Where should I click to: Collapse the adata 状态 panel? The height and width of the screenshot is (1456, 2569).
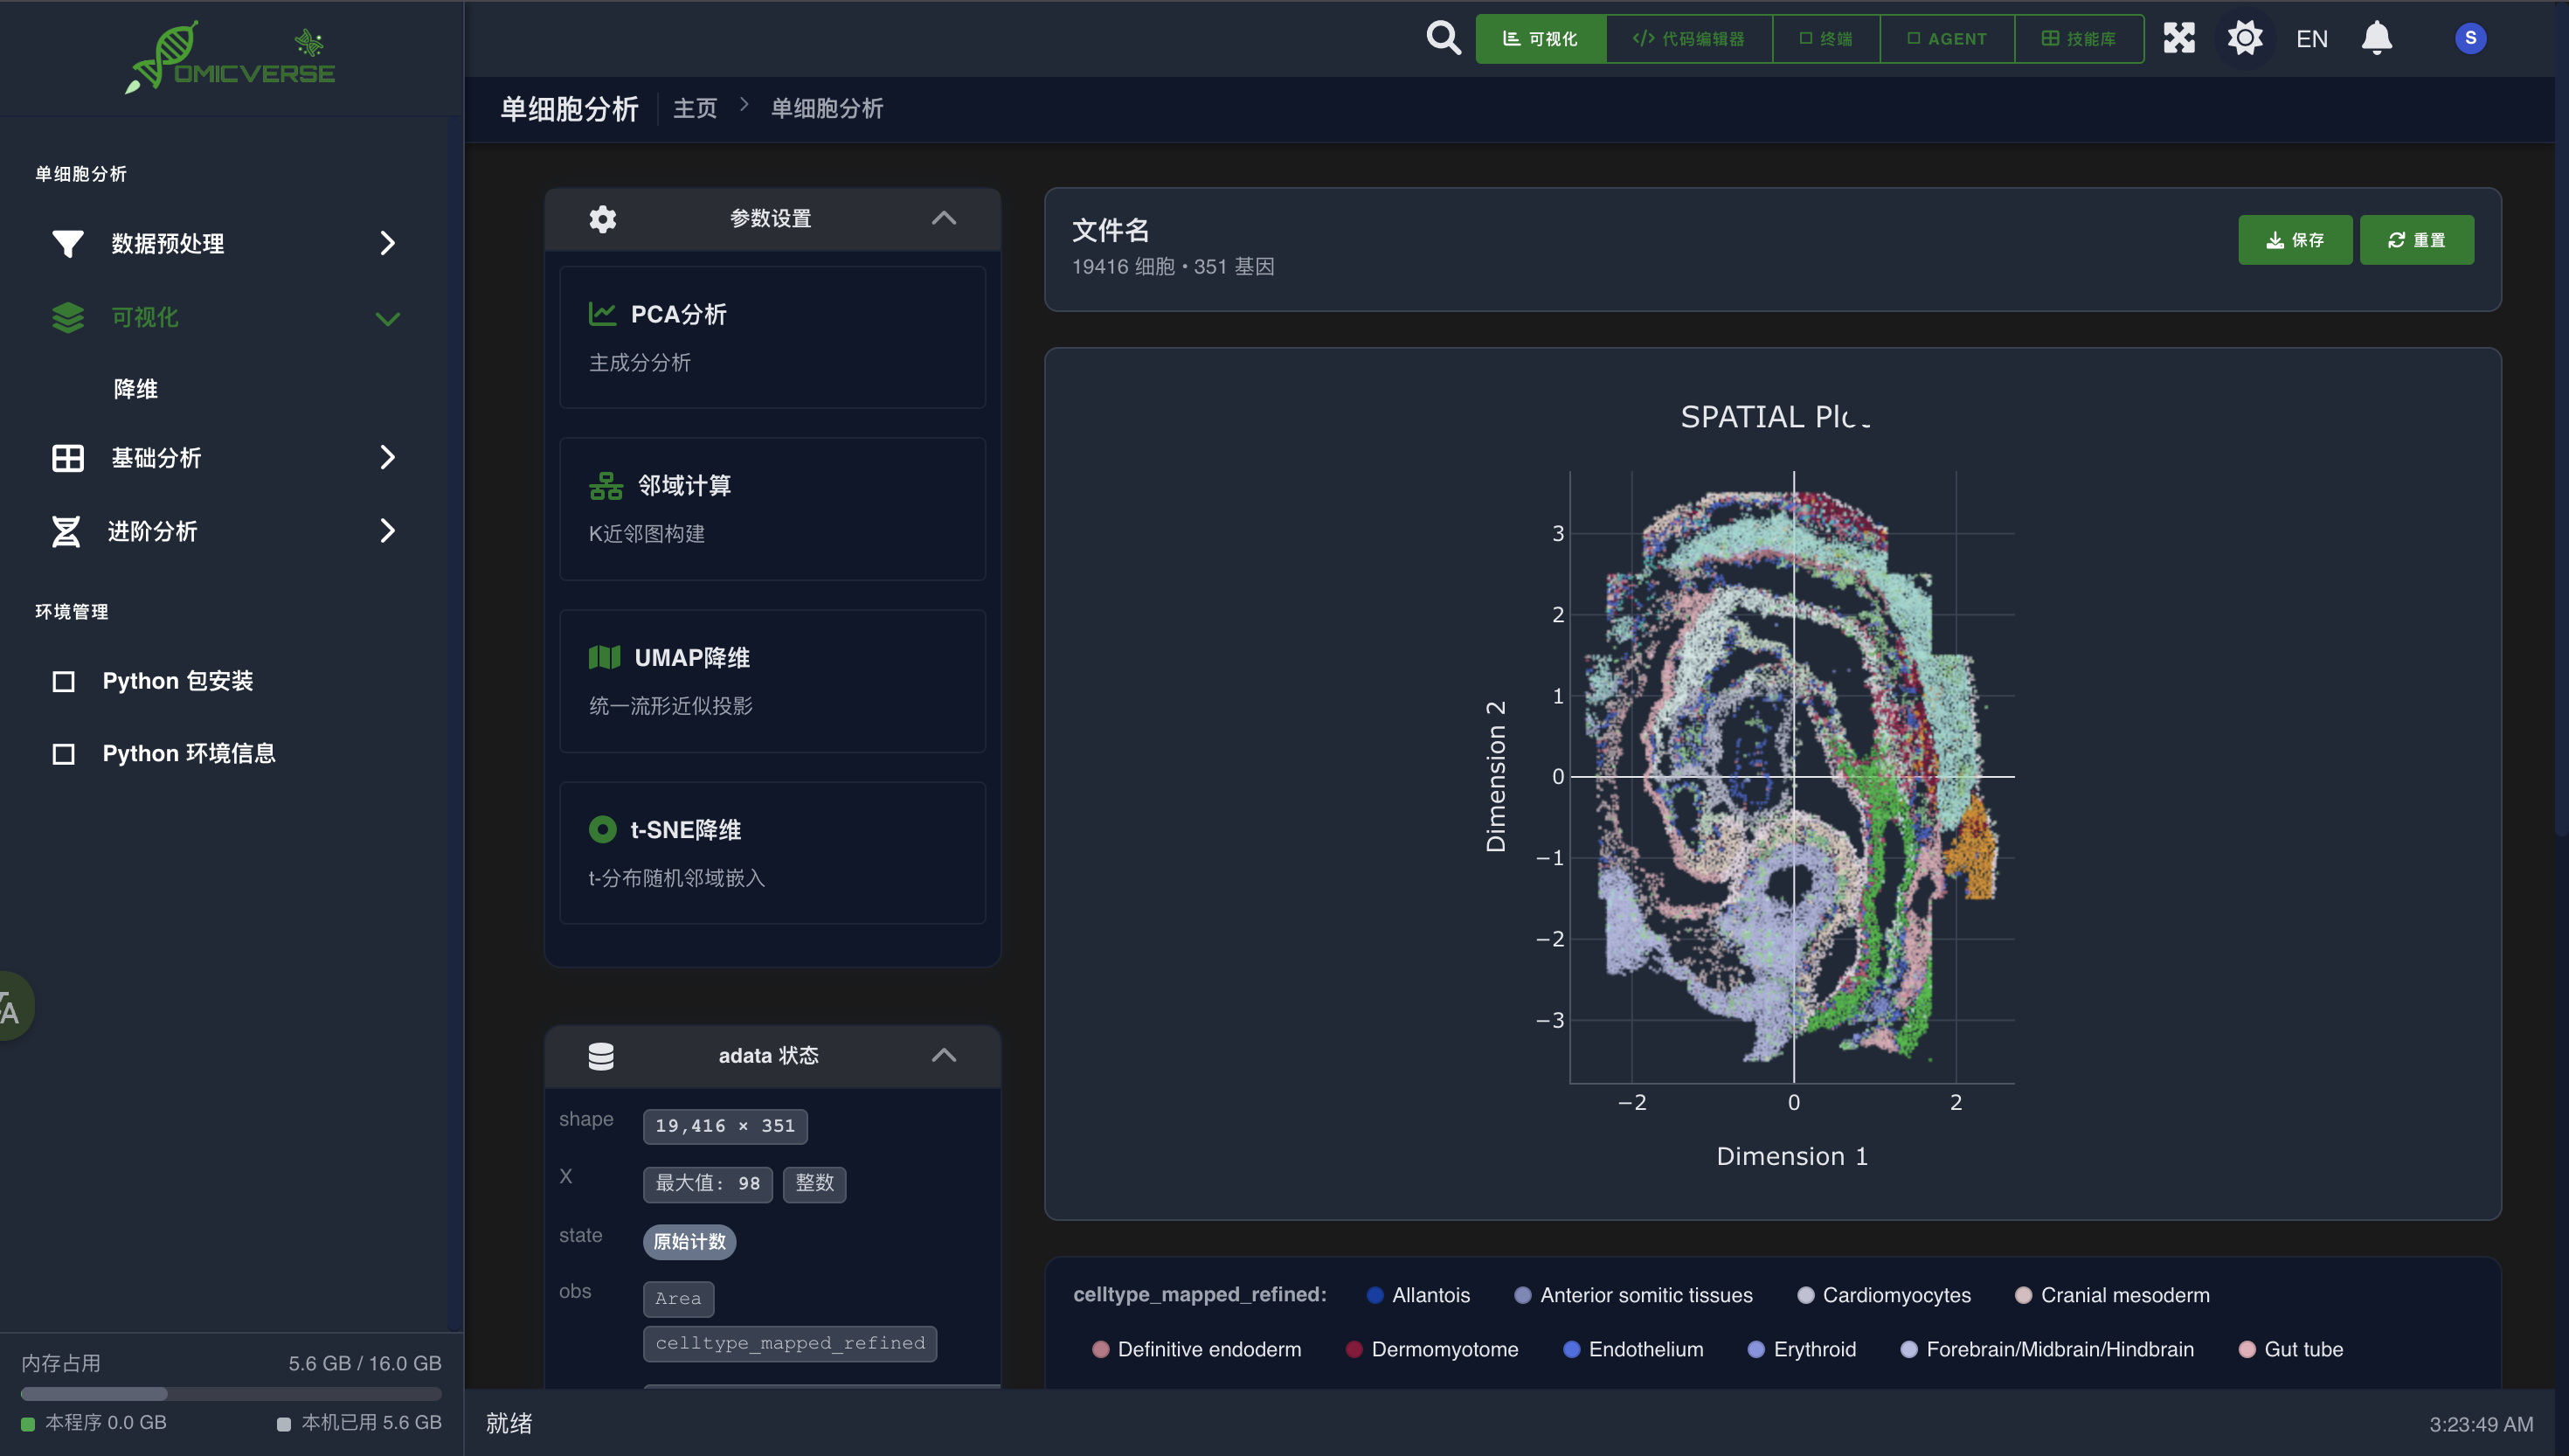pos(944,1056)
